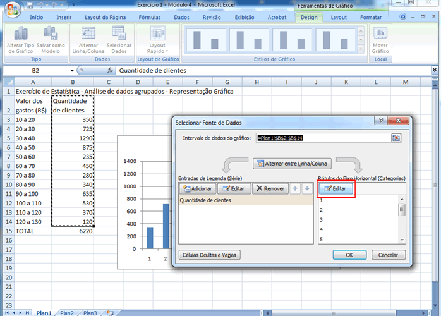Move series down with the down arrow button
Image resolution: width=441 pixels, height=316 pixels.
click(306, 188)
